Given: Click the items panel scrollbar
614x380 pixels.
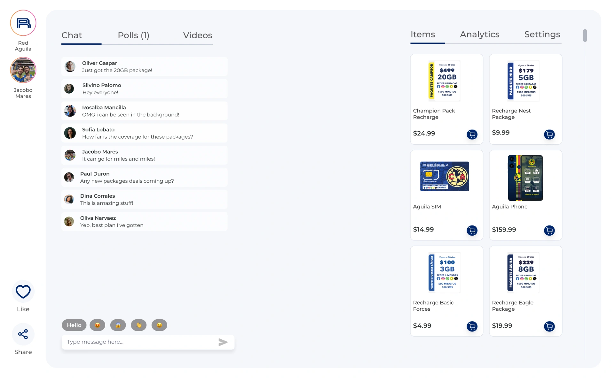Looking at the screenshot, I should [585, 35].
